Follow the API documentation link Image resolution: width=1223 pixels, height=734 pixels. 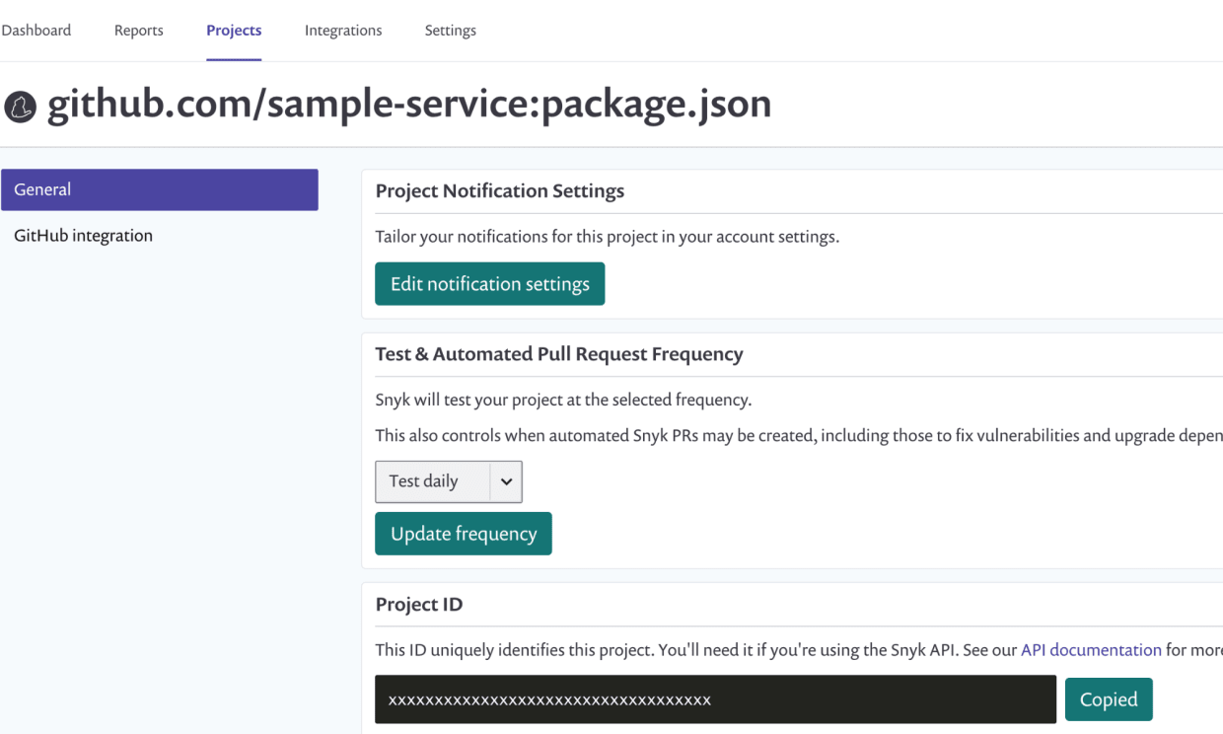[x=1091, y=650]
